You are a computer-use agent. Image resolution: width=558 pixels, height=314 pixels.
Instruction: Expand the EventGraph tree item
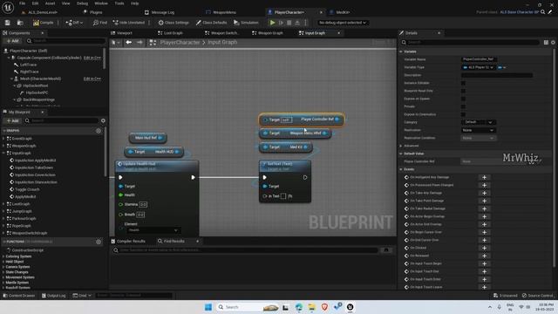3,139
